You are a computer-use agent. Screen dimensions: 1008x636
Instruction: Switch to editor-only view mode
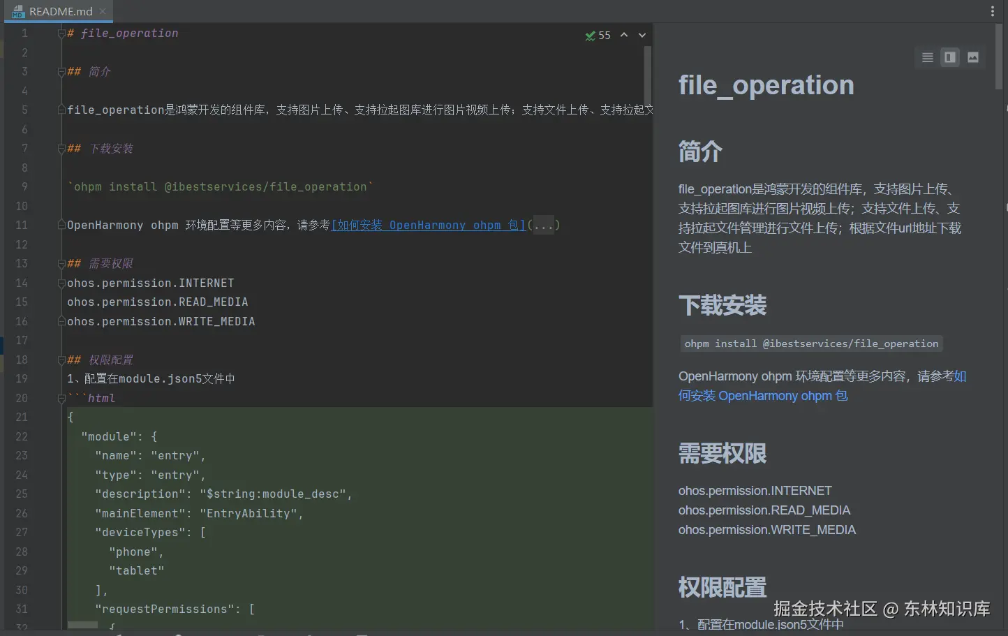[927, 57]
